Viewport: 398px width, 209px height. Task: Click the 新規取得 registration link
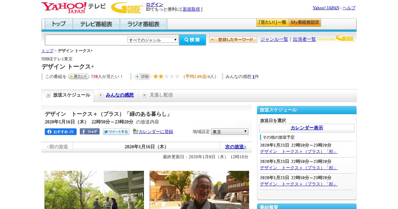pyautogui.click(x=191, y=9)
